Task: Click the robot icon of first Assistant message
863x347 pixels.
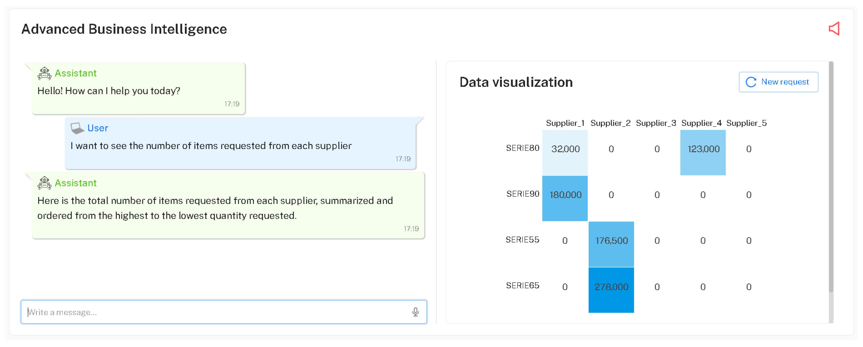Action: coord(44,73)
